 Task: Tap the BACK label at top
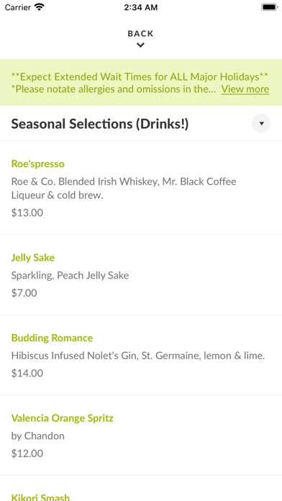tap(140, 34)
